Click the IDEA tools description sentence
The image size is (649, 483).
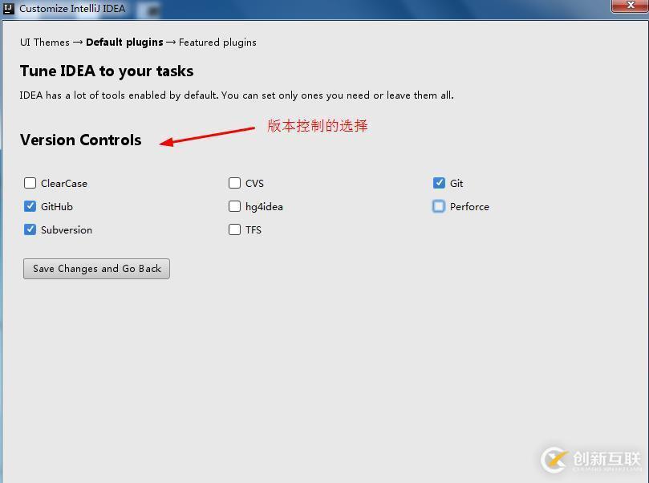[x=237, y=95]
